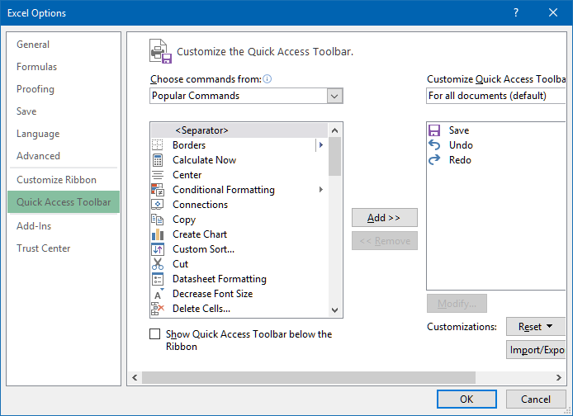Image resolution: width=573 pixels, height=416 pixels.
Task: Click the Cancel button
Action: (535, 399)
